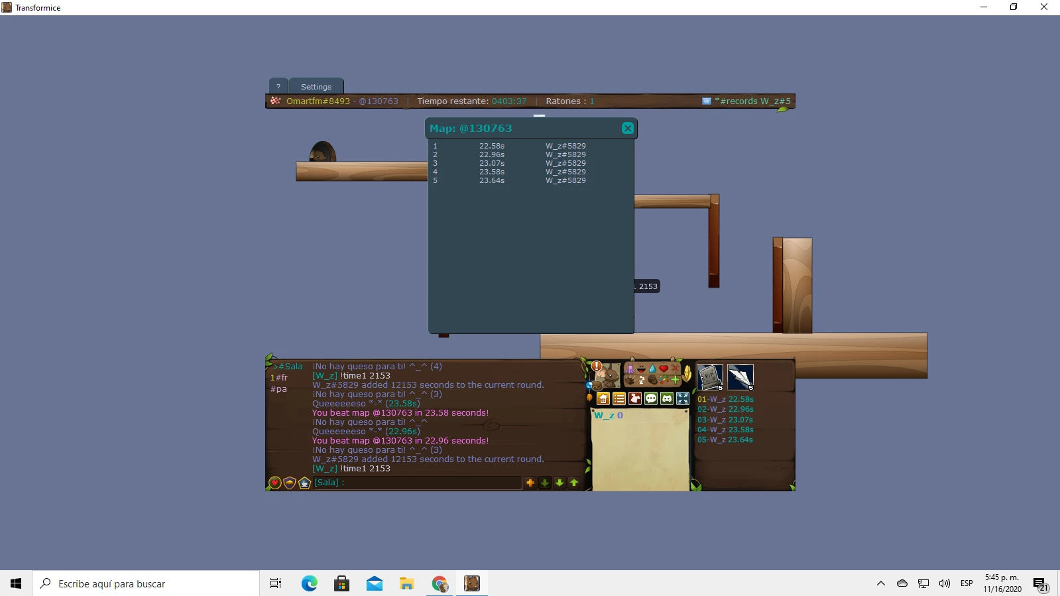
Task: Click the mouse hole on the wooden platform
Action: coord(323,152)
